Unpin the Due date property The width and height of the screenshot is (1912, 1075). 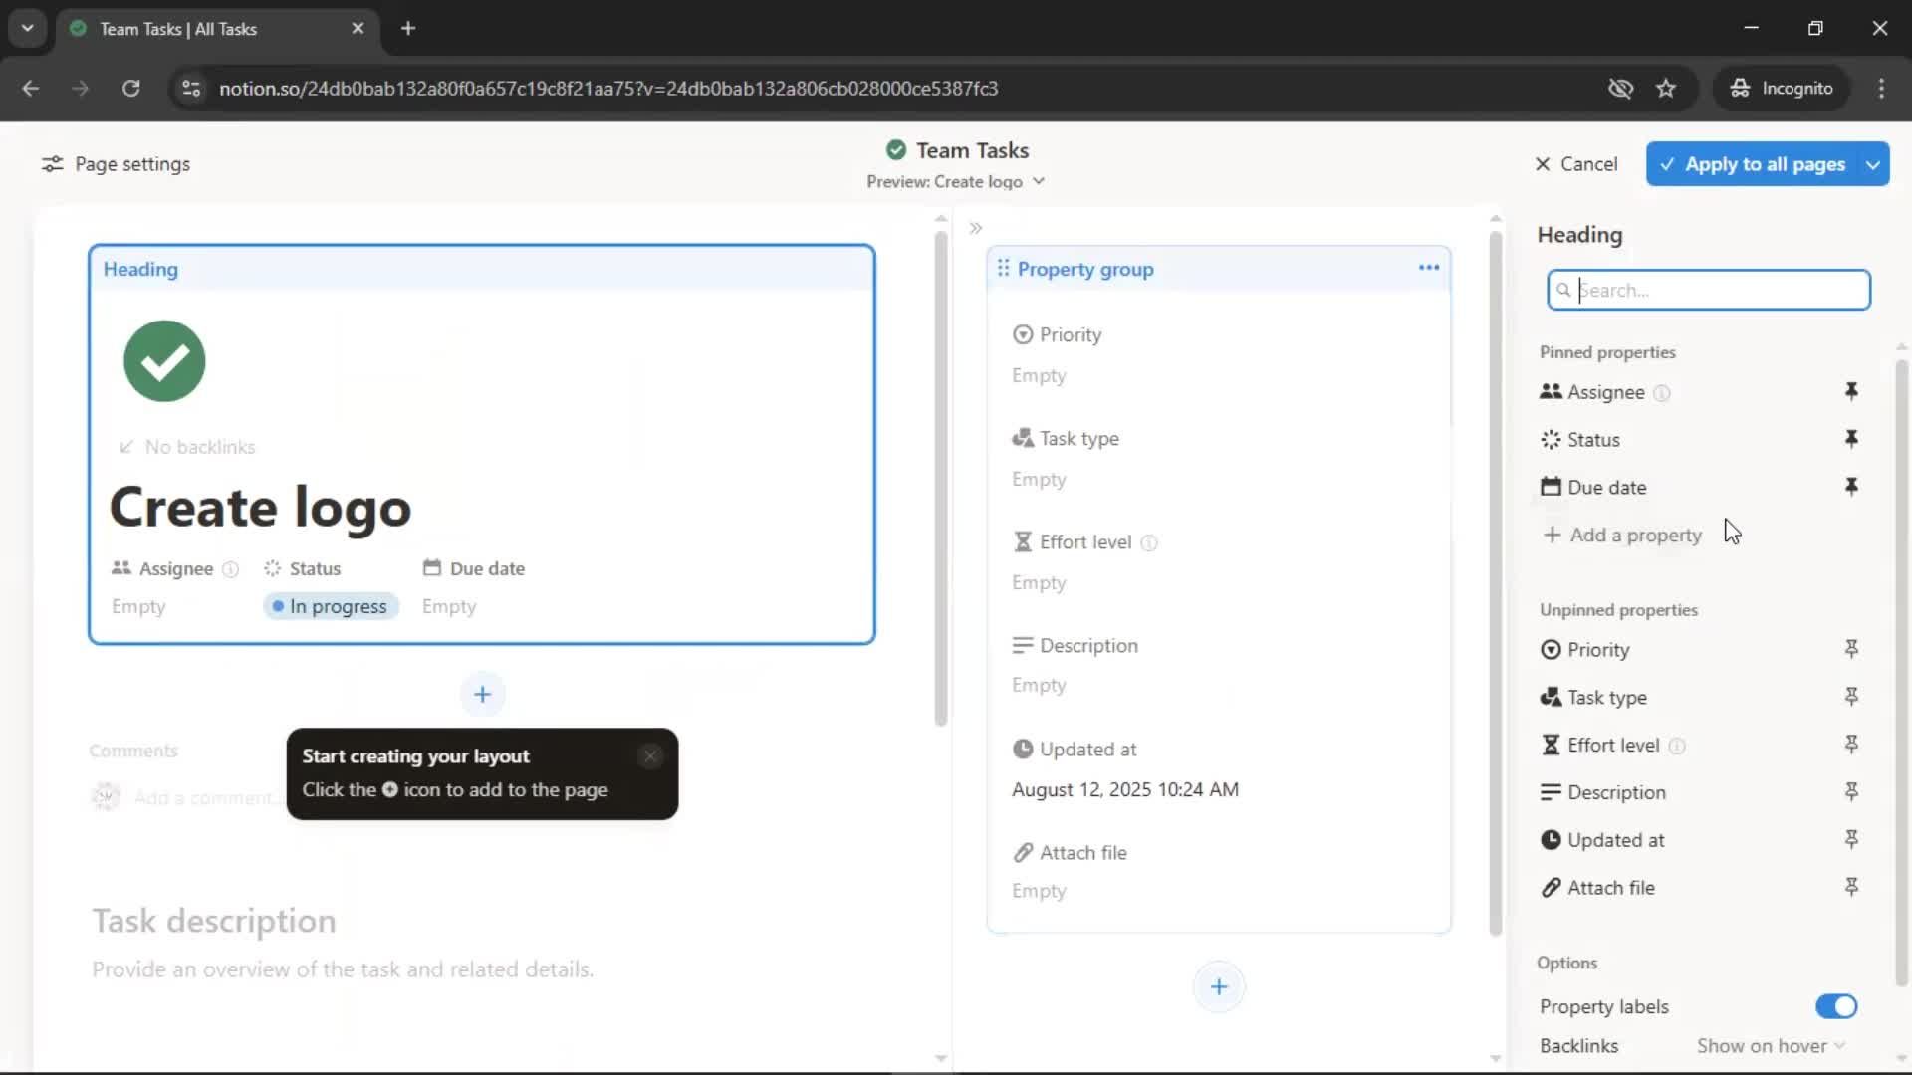(x=1851, y=487)
